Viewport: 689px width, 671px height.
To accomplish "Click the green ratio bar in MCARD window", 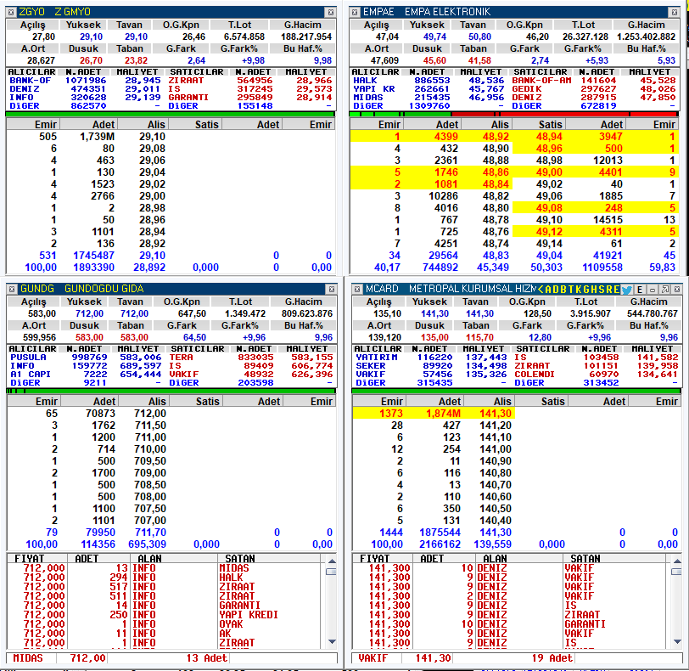I will pos(516,391).
